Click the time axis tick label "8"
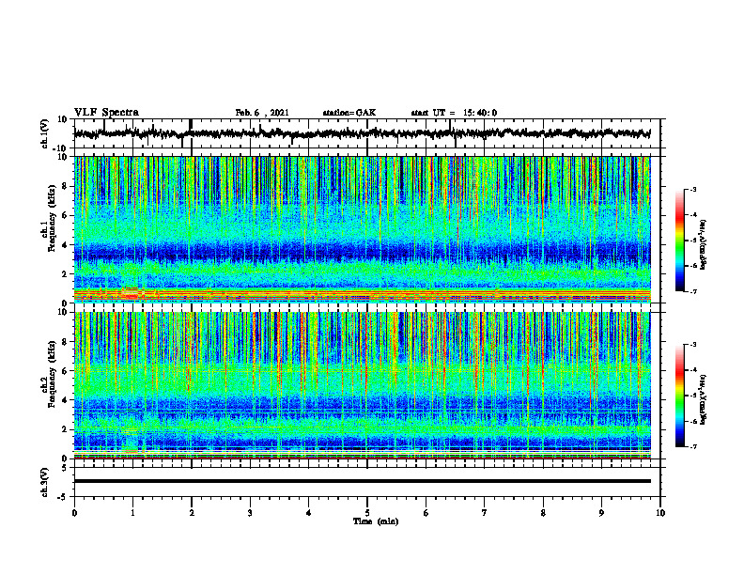744x575 pixels. point(543,513)
